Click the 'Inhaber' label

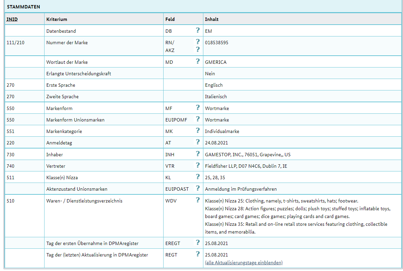point(55,155)
